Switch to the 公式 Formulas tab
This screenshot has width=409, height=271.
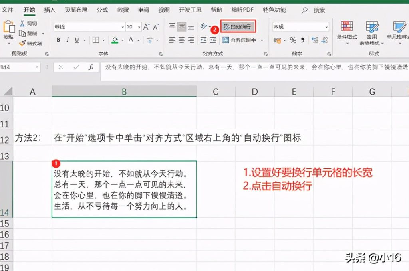(x=102, y=10)
